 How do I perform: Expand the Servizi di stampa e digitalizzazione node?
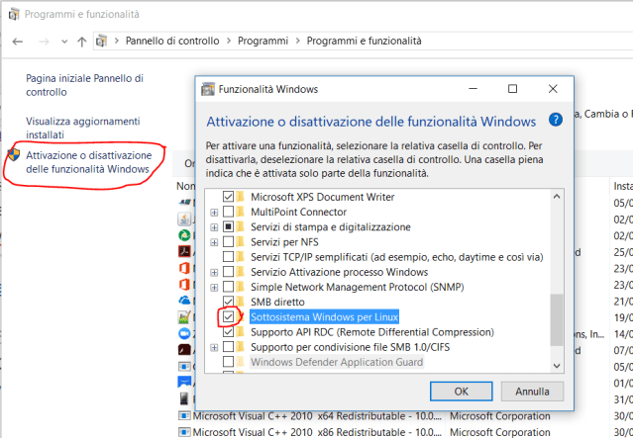[x=214, y=226]
